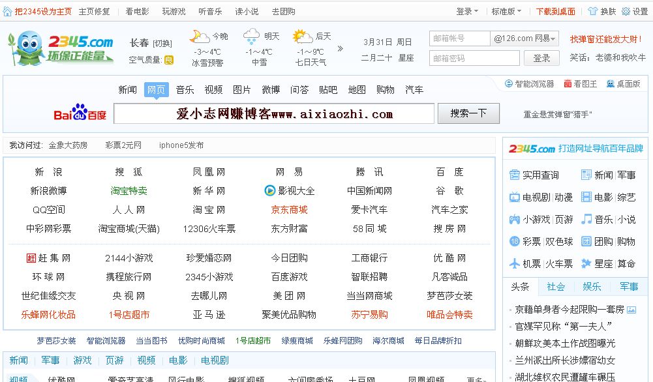This screenshot has height=382, width=653.
Task: Open 看图王 icon link
Action: pyautogui.click(x=568, y=83)
